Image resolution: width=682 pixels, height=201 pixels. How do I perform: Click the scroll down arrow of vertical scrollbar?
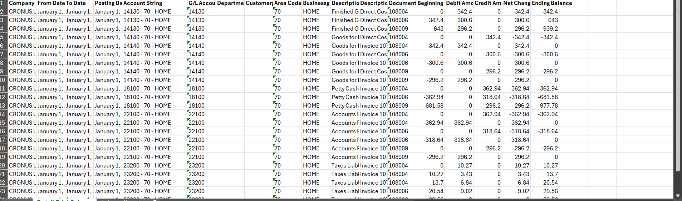tap(678, 196)
